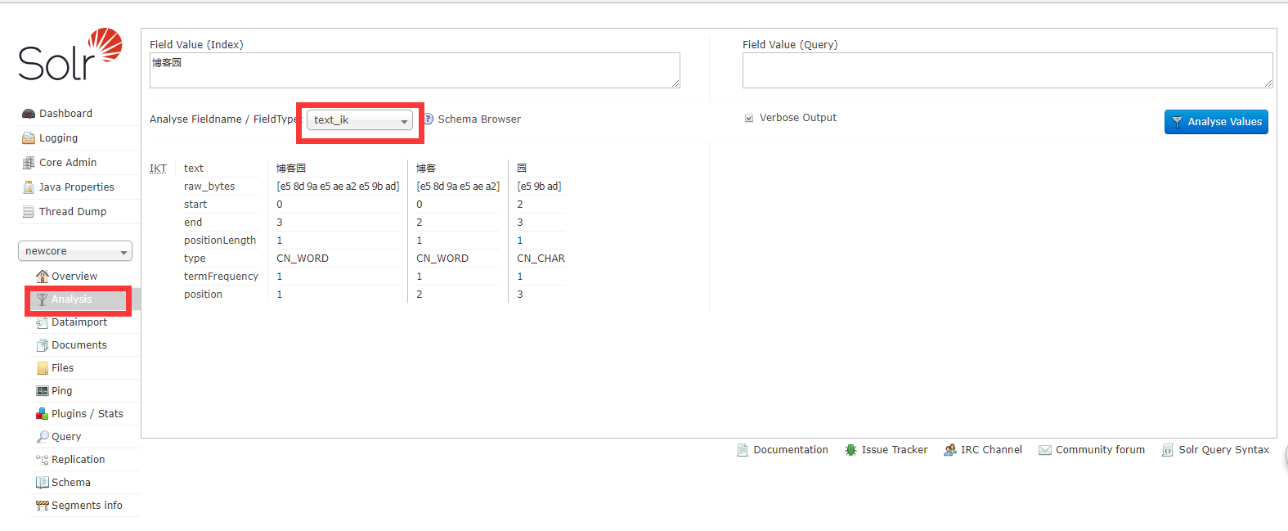Screen dimensions: 1288x531
Task: Toggle the Verbose Output checkbox
Action: pos(749,119)
